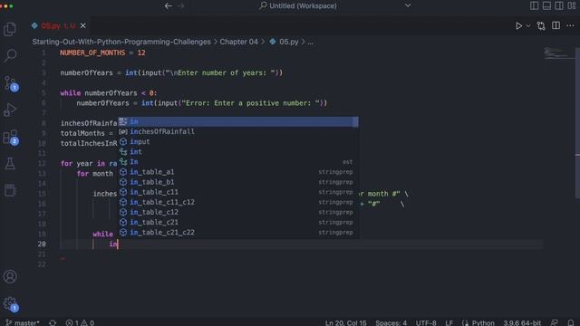
Task: Go forward with the right navigation arrow
Action: click(x=181, y=6)
